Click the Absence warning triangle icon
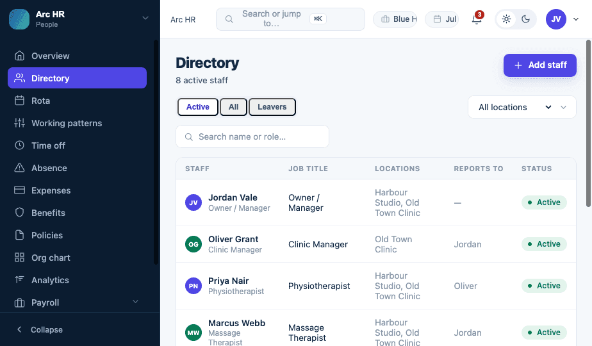 click(x=19, y=168)
